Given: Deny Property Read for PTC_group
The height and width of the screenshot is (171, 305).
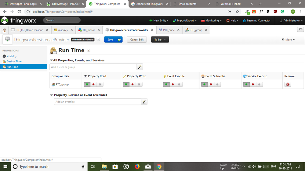Looking at the screenshot, I should tap(93, 85).
